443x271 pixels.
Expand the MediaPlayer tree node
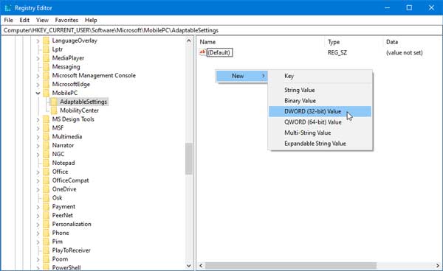point(38,59)
